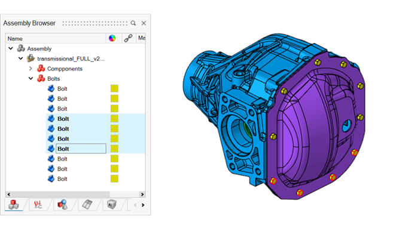Open the cubes and sphere tab icon
The image size is (405, 229).
pyautogui.click(x=62, y=205)
